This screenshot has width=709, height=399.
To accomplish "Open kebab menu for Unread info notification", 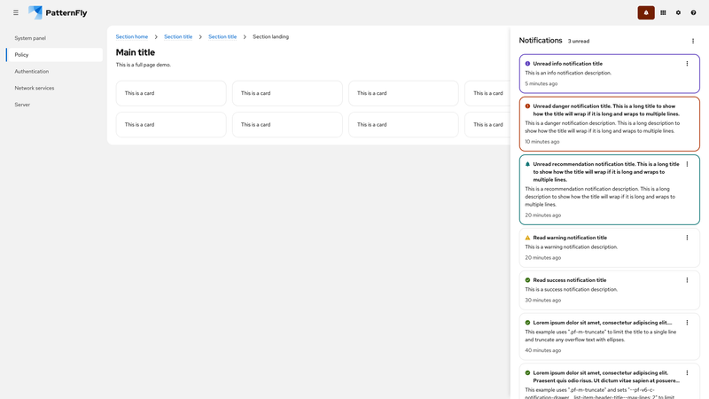I will point(687,64).
